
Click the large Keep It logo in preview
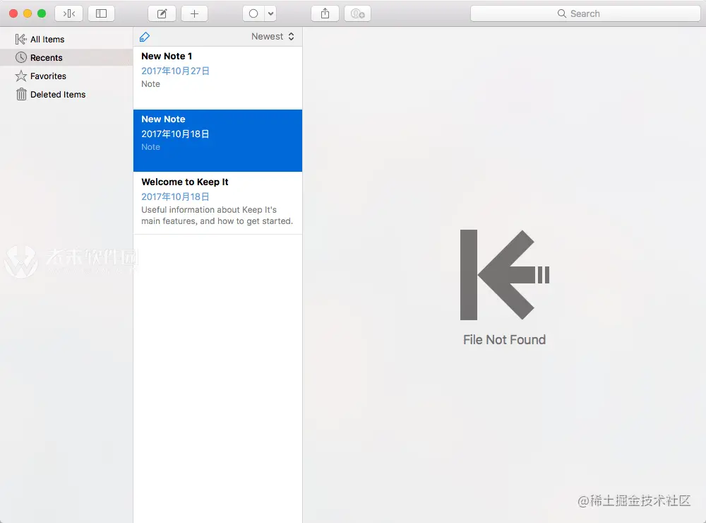pyautogui.click(x=505, y=274)
